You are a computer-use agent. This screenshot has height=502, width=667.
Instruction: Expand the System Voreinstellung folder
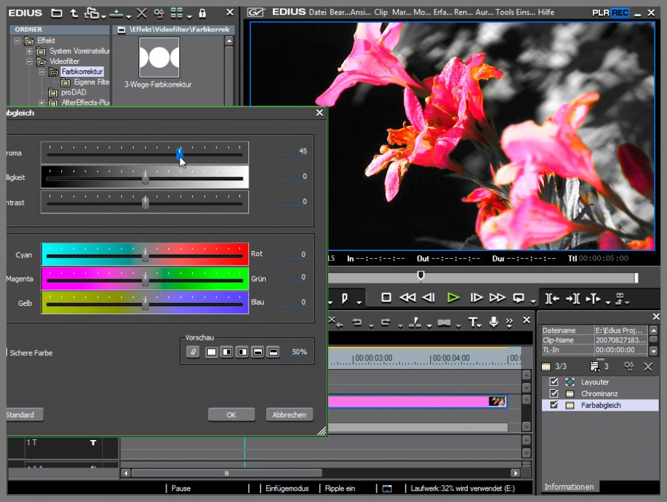point(29,51)
